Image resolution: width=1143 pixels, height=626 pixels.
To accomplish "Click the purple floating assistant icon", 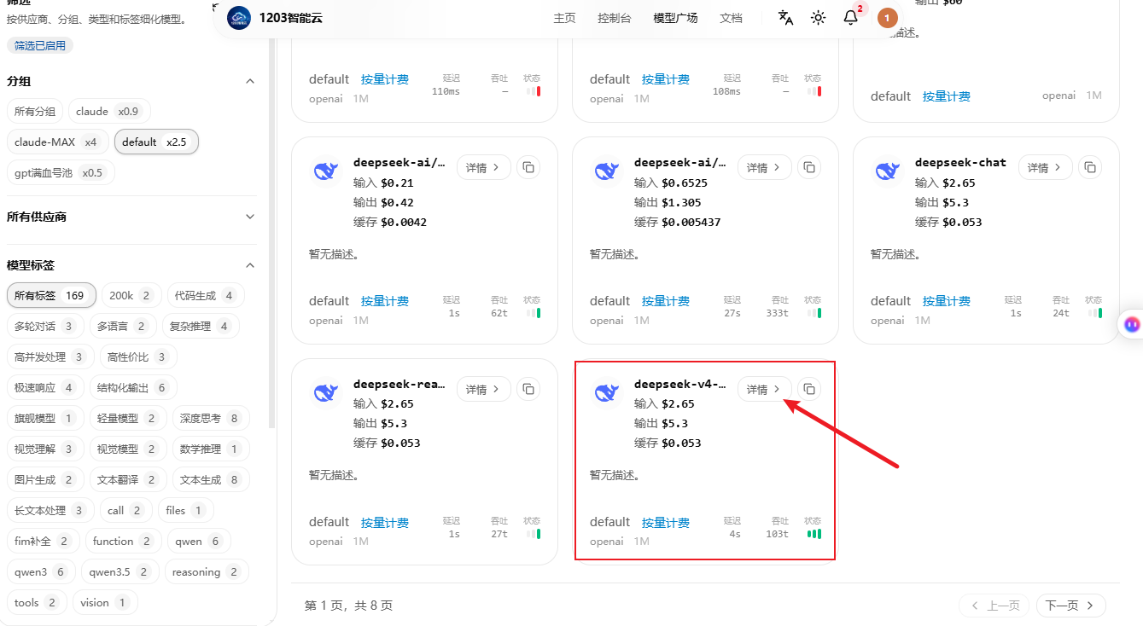I will click(x=1132, y=324).
